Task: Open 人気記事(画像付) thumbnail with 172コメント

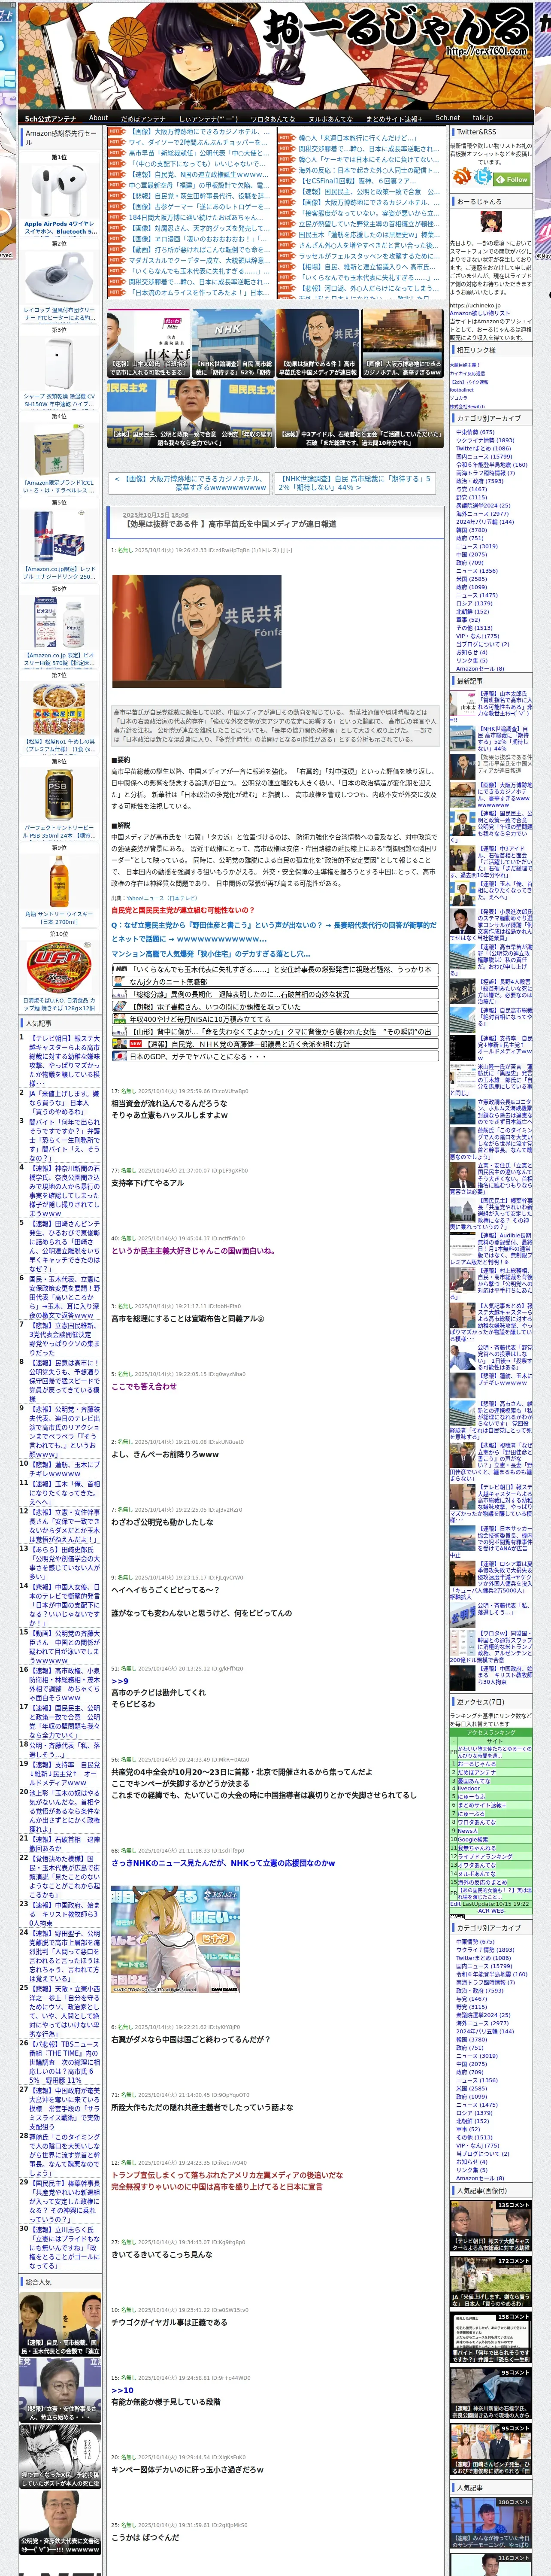Action: 491,2282
